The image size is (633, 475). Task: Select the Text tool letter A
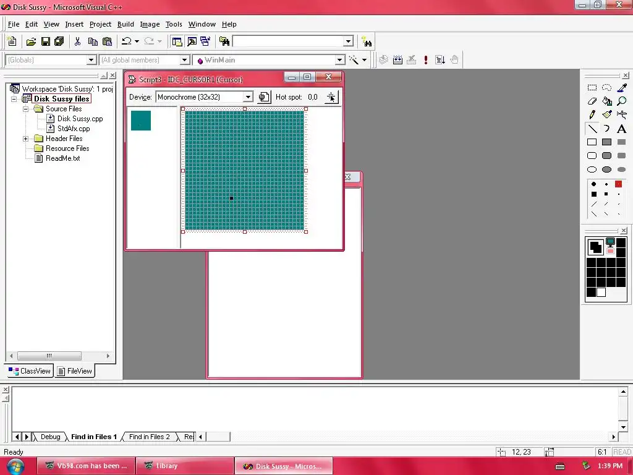622,129
